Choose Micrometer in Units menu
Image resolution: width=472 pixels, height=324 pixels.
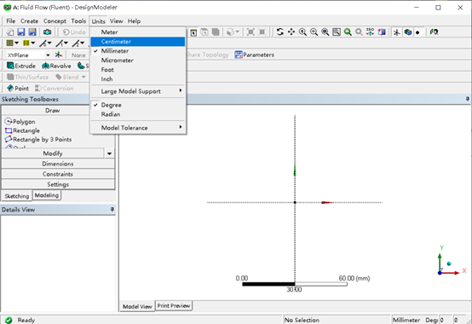coord(138,61)
